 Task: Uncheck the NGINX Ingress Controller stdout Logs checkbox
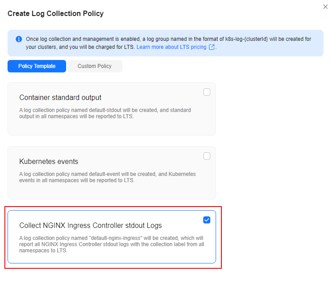(207, 220)
